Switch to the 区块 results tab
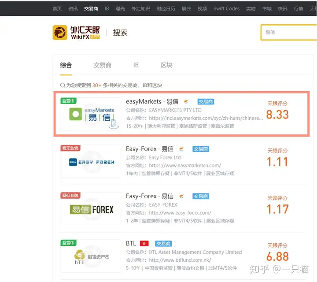This screenshot has height=282, width=317. [x=166, y=65]
